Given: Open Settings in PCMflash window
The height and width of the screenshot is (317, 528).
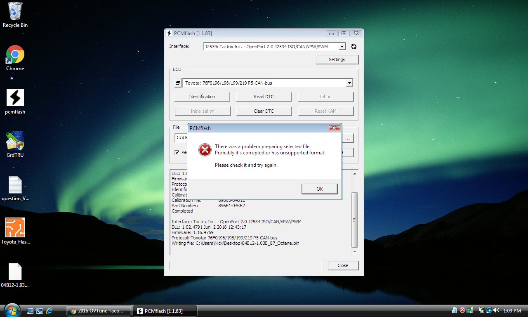Looking at the screenshot, I should (337, 59).
